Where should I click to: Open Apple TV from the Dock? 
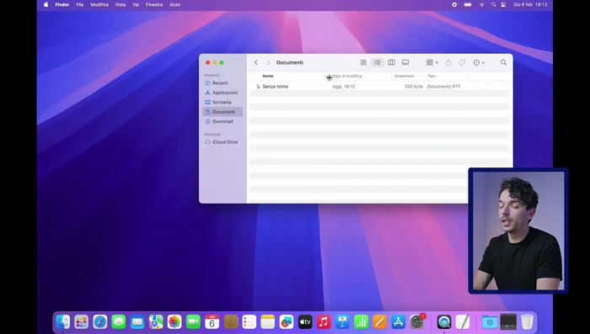305,322
